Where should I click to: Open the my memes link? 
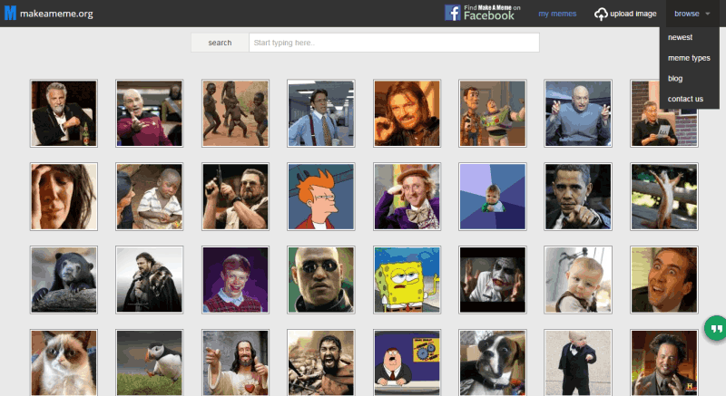coord(557,14)
